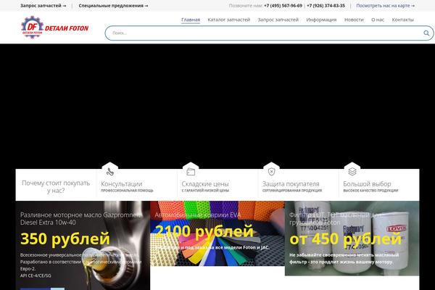Click the 350 рублей price text
This screenshot has height=290, width=435.
tap(65, 239)
